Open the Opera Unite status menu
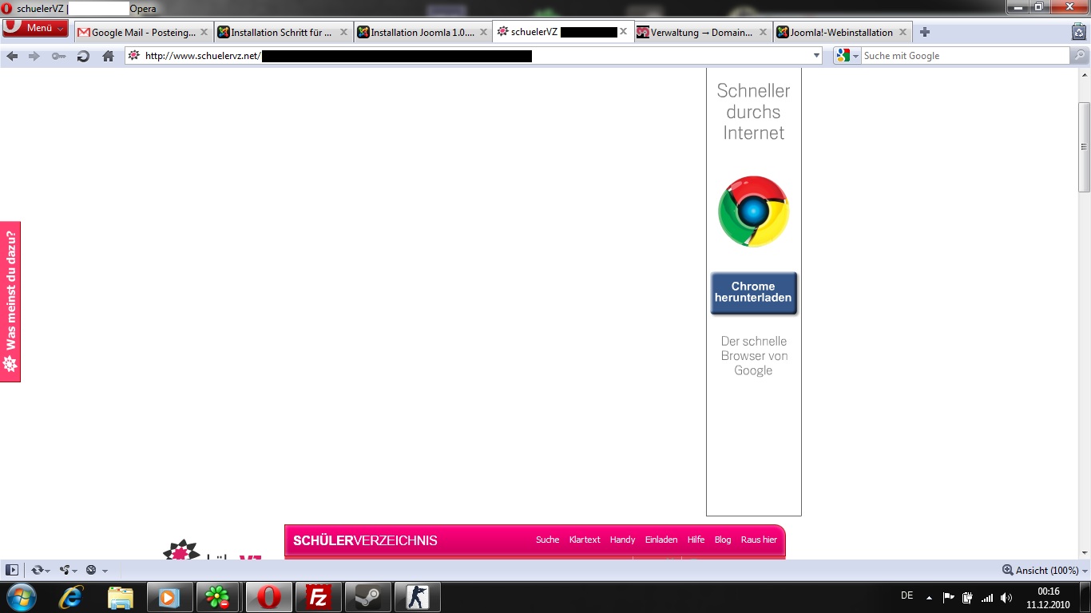The width and height of the screenshot is (1091, 613). 68,570
